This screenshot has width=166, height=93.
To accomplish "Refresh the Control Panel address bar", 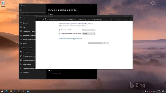I will pos(112,19).
